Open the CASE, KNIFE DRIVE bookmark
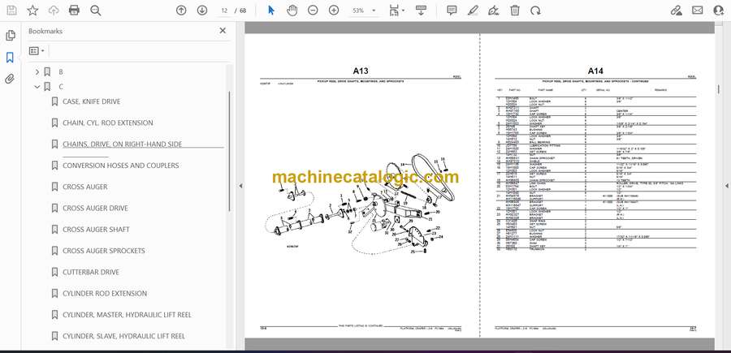Viewport: 731px width, 353px height. click(x=91, y=101)
